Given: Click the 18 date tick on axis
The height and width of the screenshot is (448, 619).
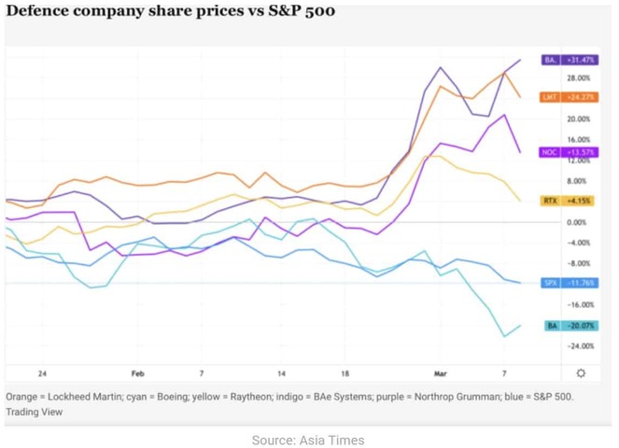Looking at the screenshot, I should 345,373.
